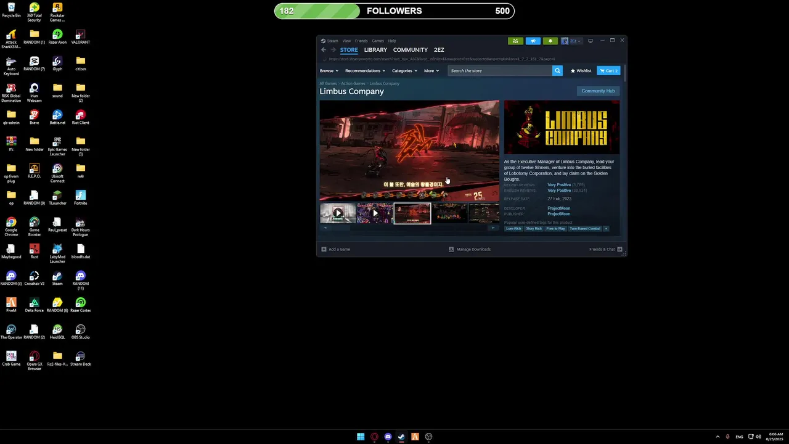Open the View menu
The width and height of the screenshot is (789, 444).
click(x=346, y=41)
